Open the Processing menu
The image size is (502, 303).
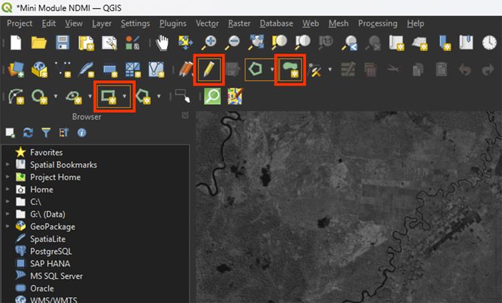pyautogui.click(x=377, y=23)
